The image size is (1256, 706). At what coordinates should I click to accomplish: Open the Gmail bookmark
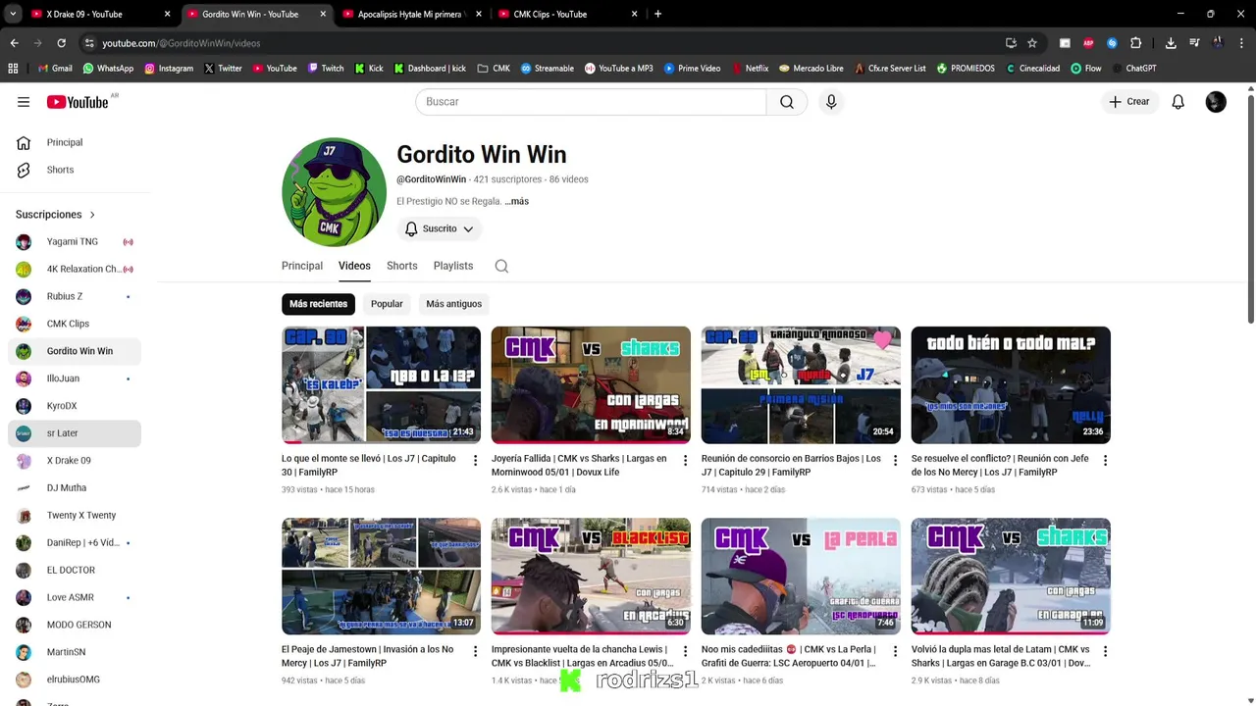(x=55, y=69)
